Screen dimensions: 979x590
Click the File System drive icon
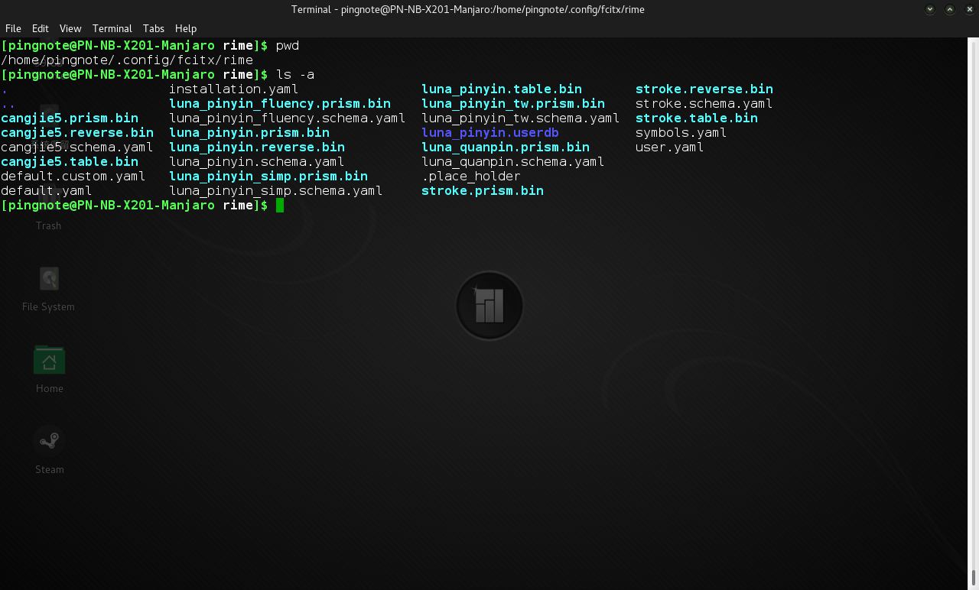(49, 280)
